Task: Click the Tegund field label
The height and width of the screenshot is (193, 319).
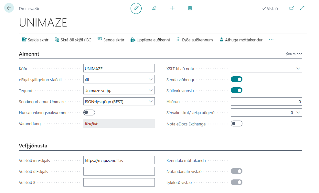Action: coord(26,91)
